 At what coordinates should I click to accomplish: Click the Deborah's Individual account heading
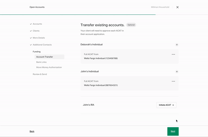[x=92, y=45]
